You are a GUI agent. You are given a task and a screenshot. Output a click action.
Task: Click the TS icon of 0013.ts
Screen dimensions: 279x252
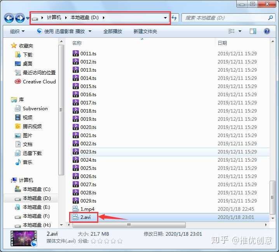[76, 70]
